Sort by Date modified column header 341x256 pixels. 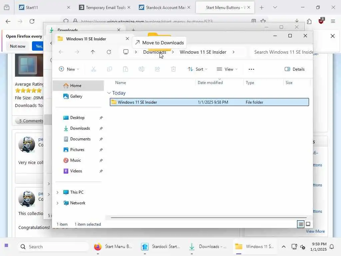coord(219,83)
